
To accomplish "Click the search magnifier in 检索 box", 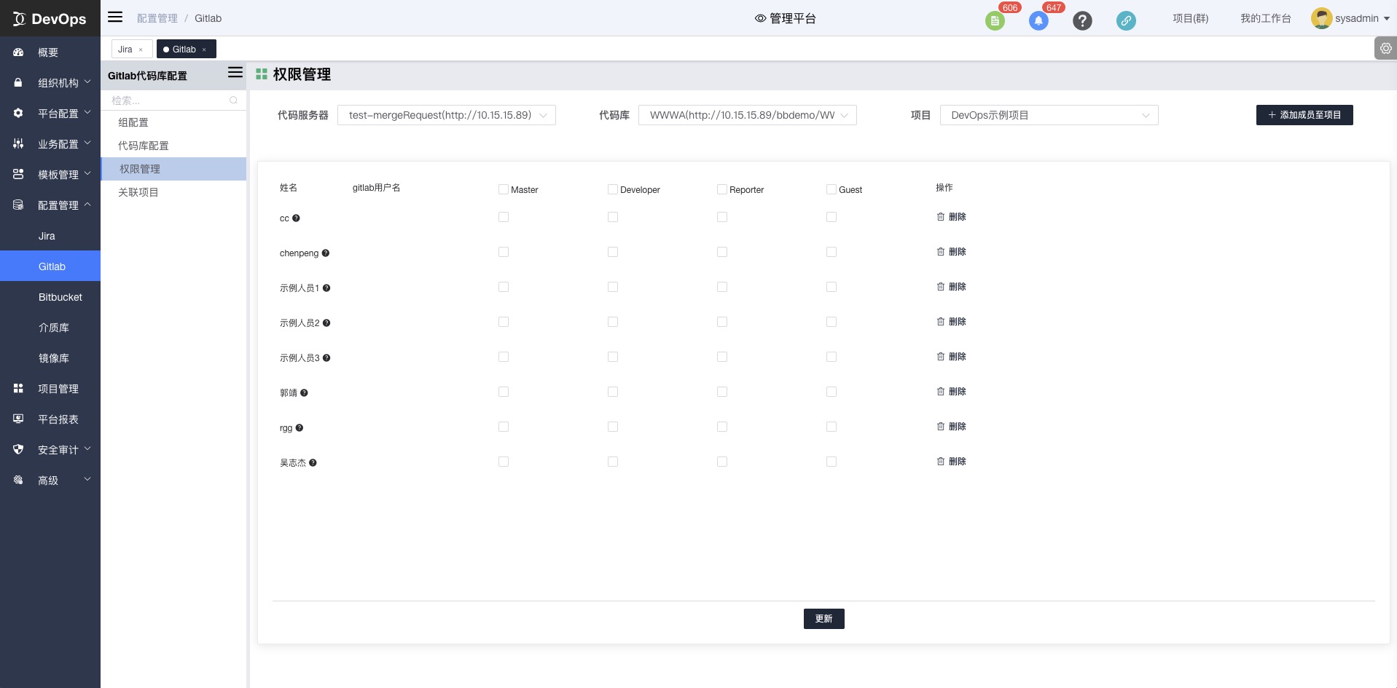I will [x=233, y=100].
